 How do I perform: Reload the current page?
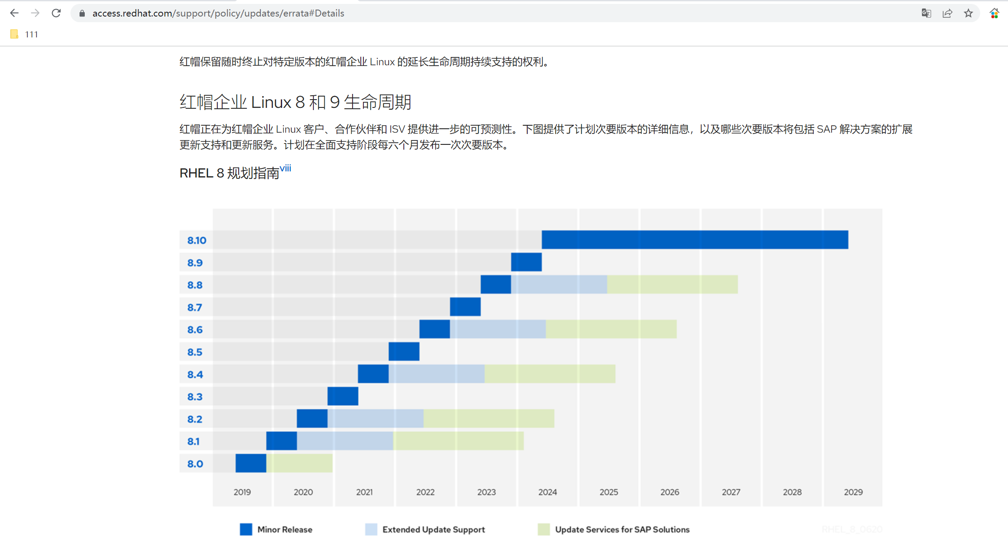click(56, 13)
